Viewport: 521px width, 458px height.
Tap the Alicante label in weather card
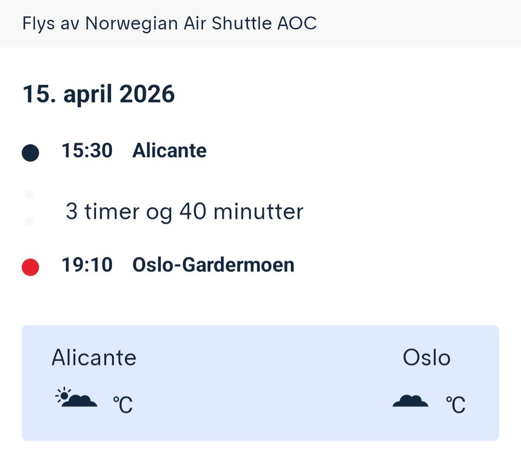(94, 358)
